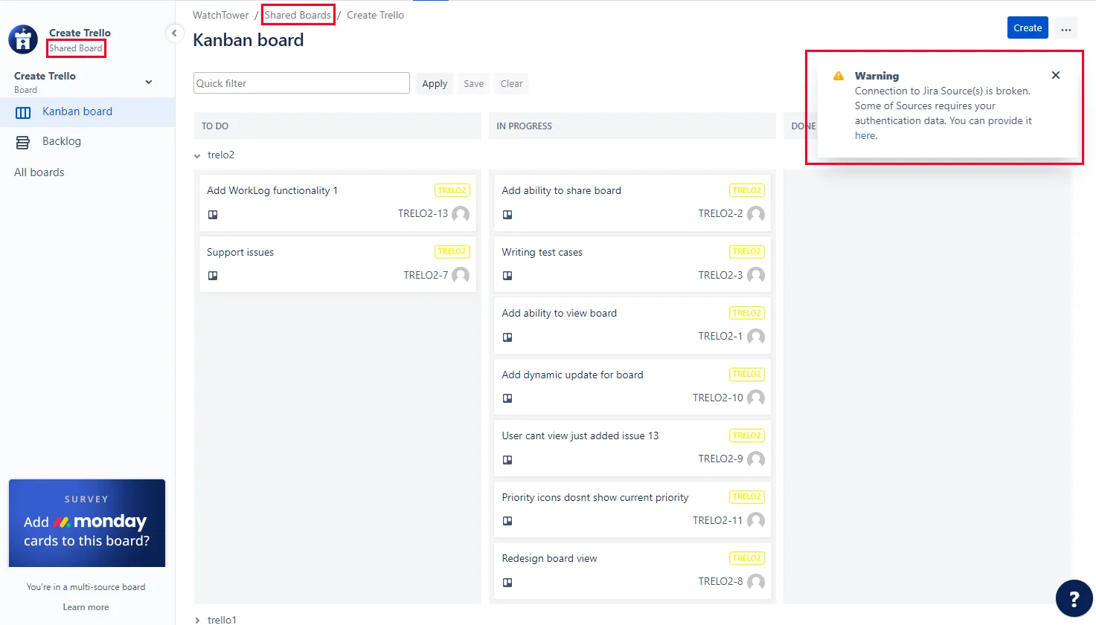This screenshot has height=625, width=1096.
Task: Open Shared Boards breadcrumb link
Action: [x=298, y=15]
